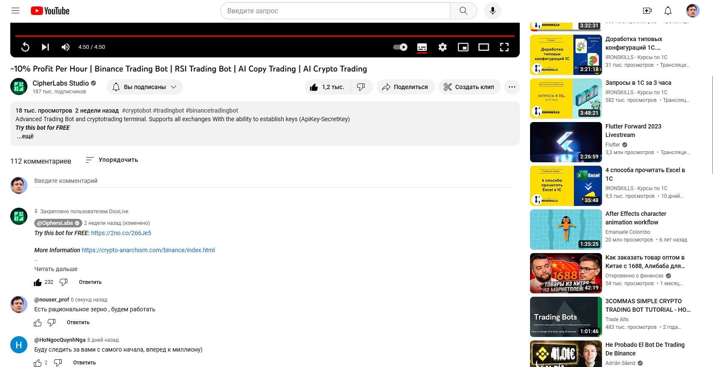Click the page vertical scrollbar
Viewport: 713px width, 367px height.
point(713,125)
